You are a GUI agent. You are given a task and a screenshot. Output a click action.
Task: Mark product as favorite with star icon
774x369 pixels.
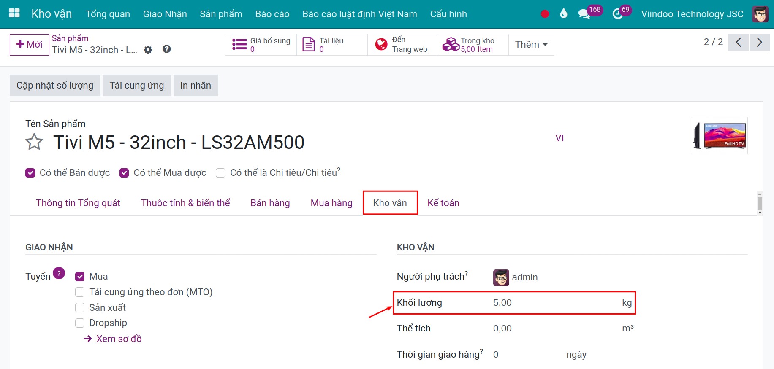click(34, 142)
